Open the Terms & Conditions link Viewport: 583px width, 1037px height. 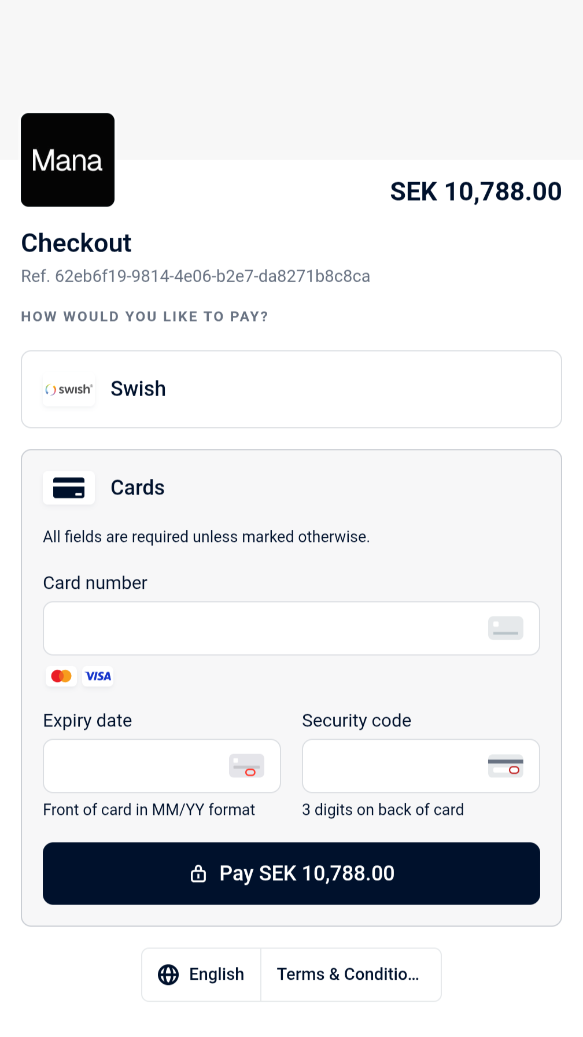pos(348,975)
